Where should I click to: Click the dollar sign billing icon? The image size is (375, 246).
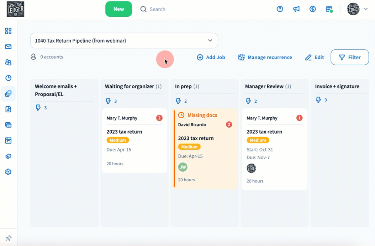point(312,9)
